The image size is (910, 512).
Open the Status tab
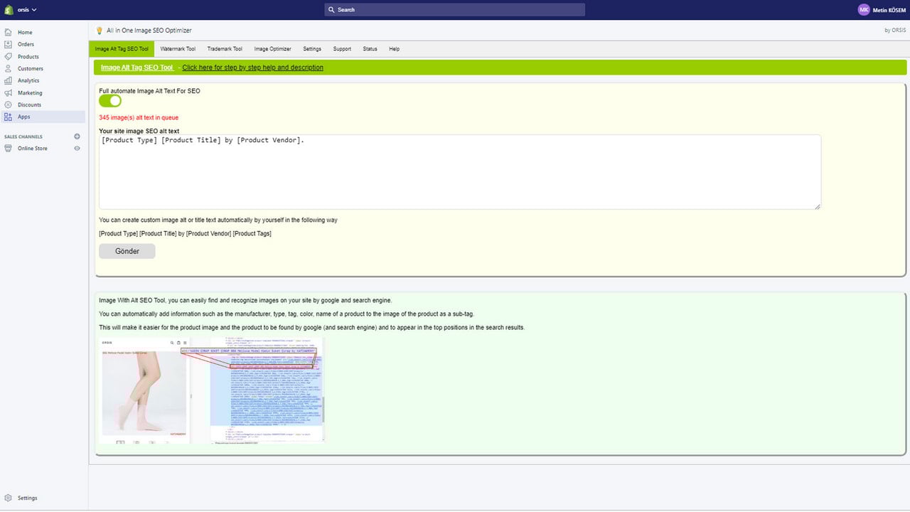coord(370,49)
